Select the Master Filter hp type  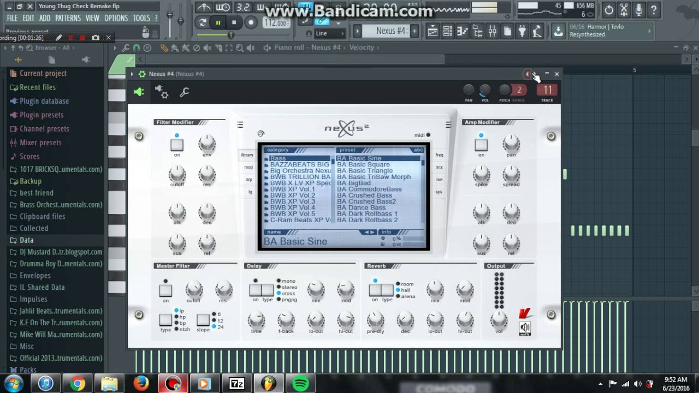tap(180, 317)
